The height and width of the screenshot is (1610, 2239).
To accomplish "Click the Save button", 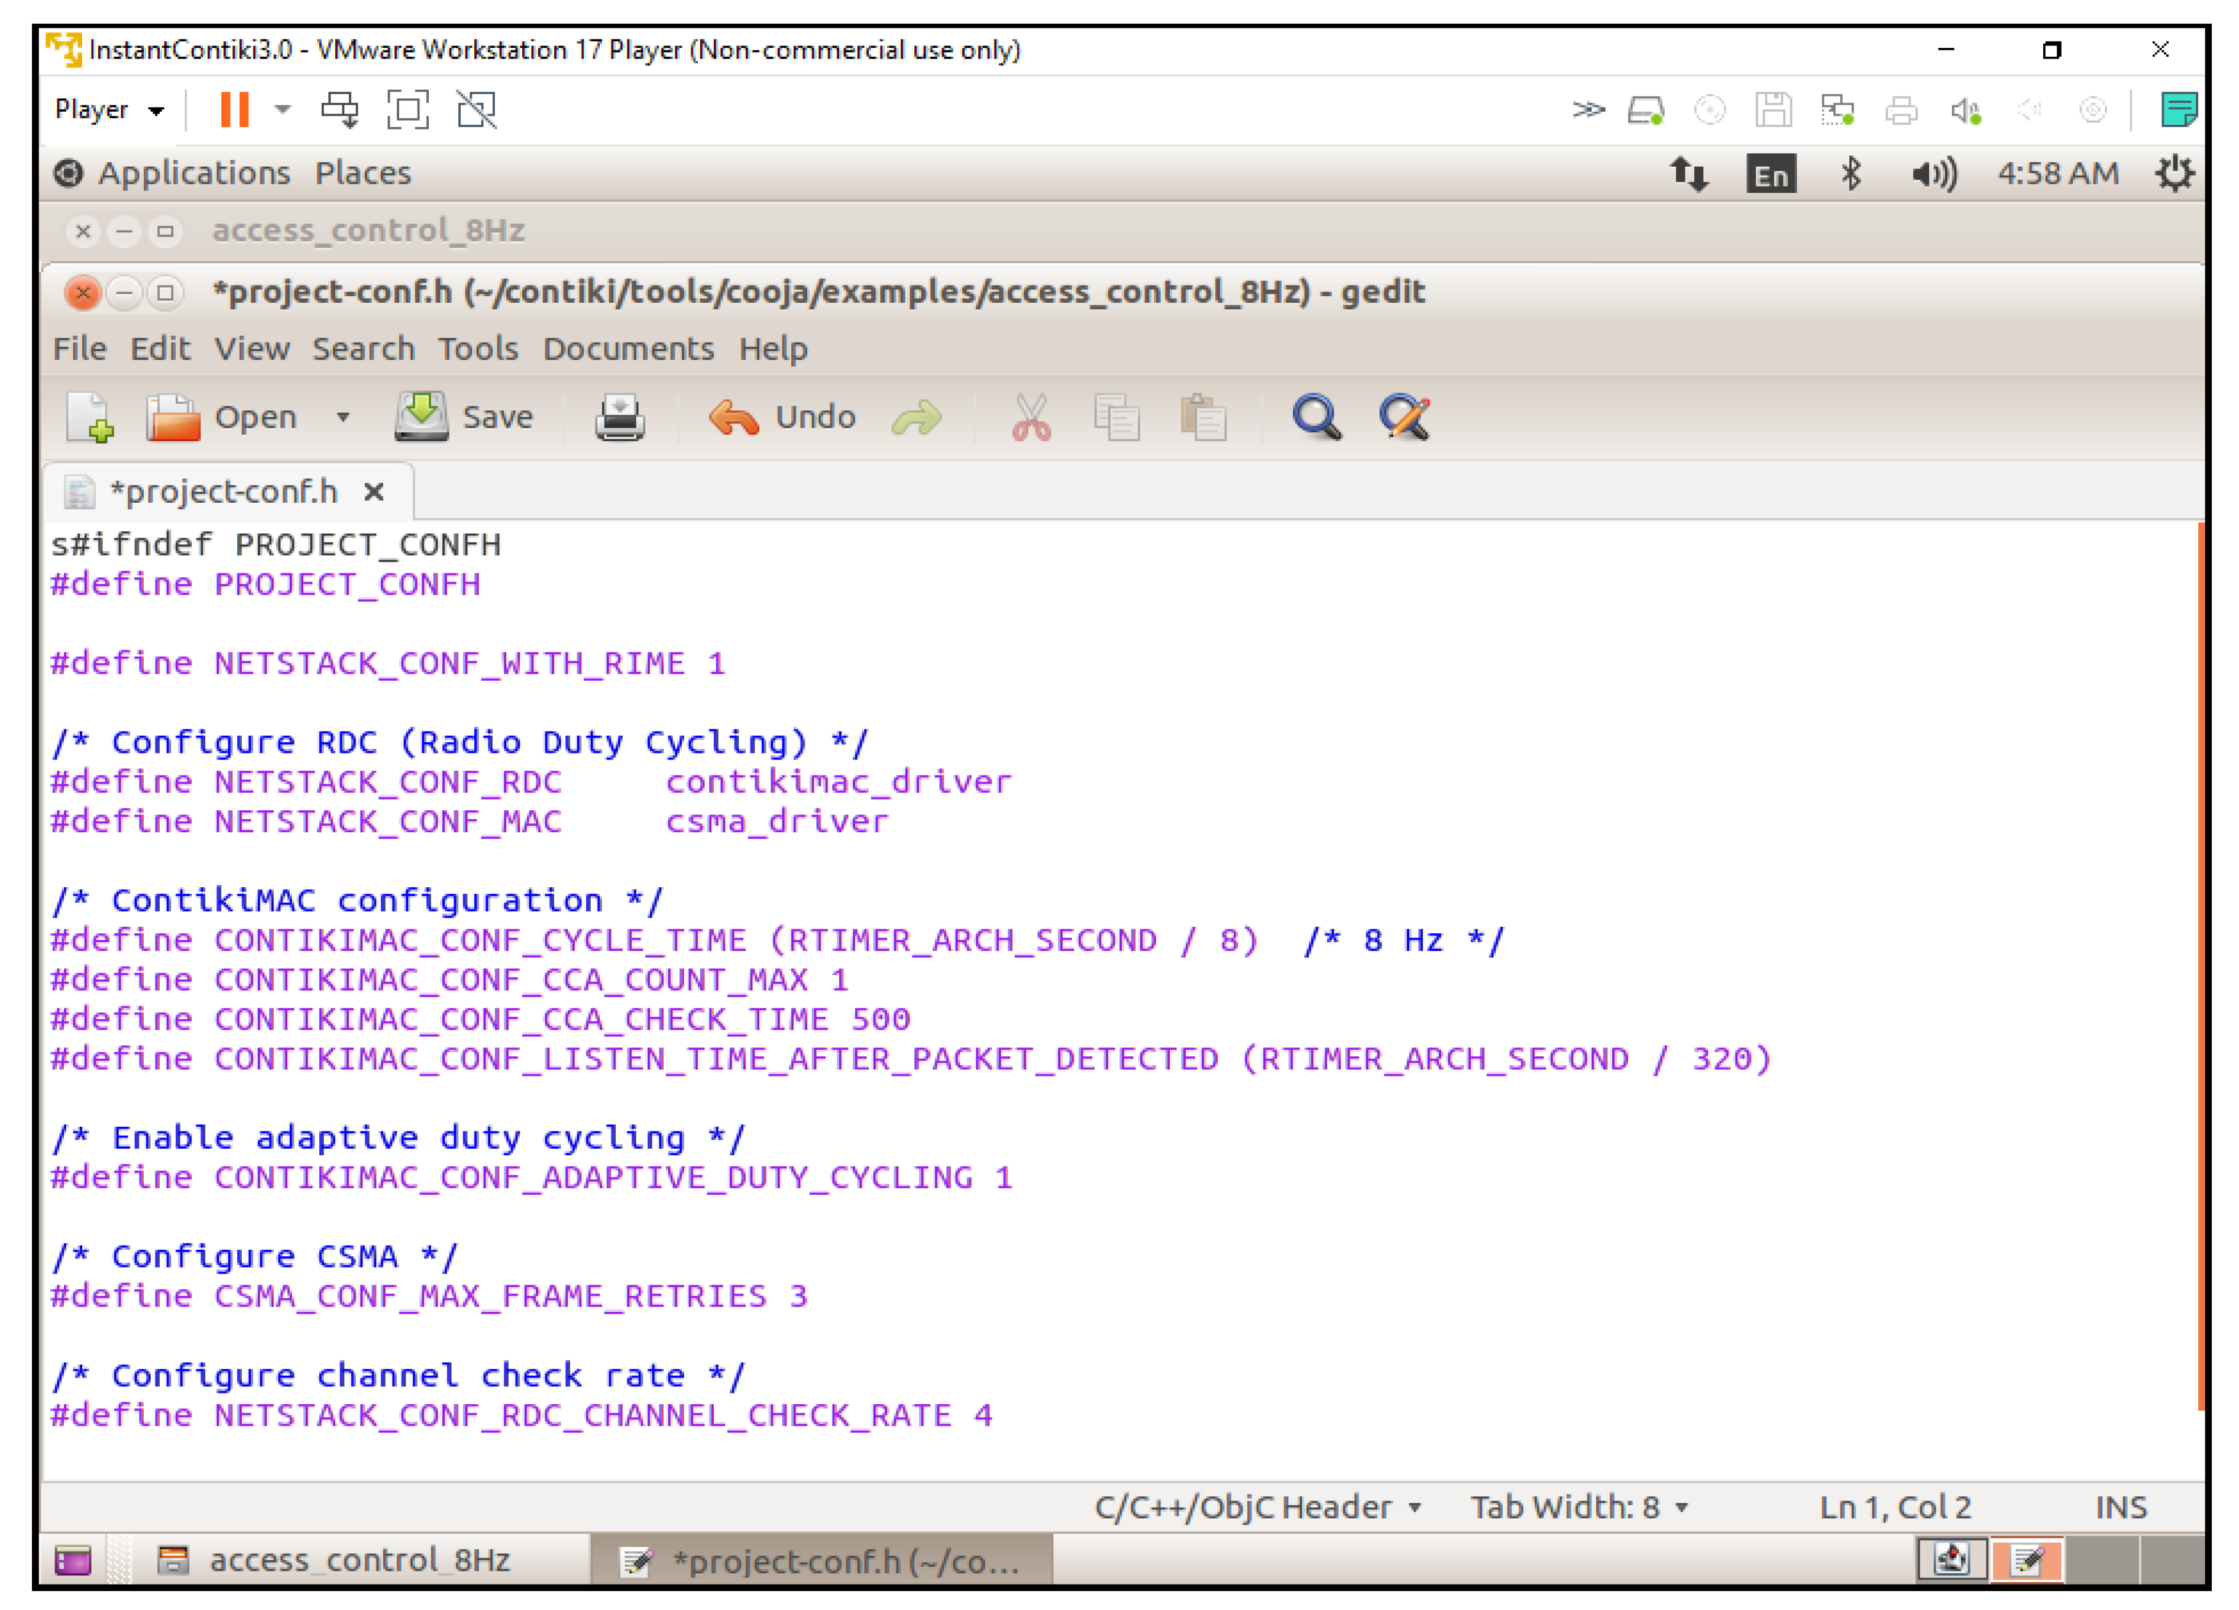I will click(x=464, y=416).
